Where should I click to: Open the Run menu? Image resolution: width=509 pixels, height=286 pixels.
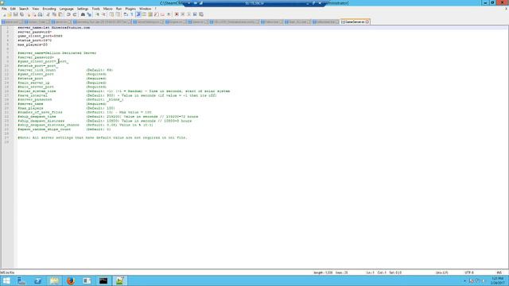click(119, 9)
